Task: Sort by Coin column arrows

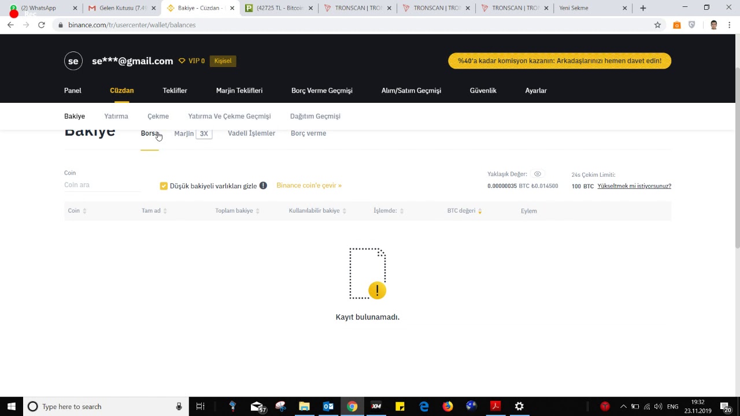Action: [84, 211]
